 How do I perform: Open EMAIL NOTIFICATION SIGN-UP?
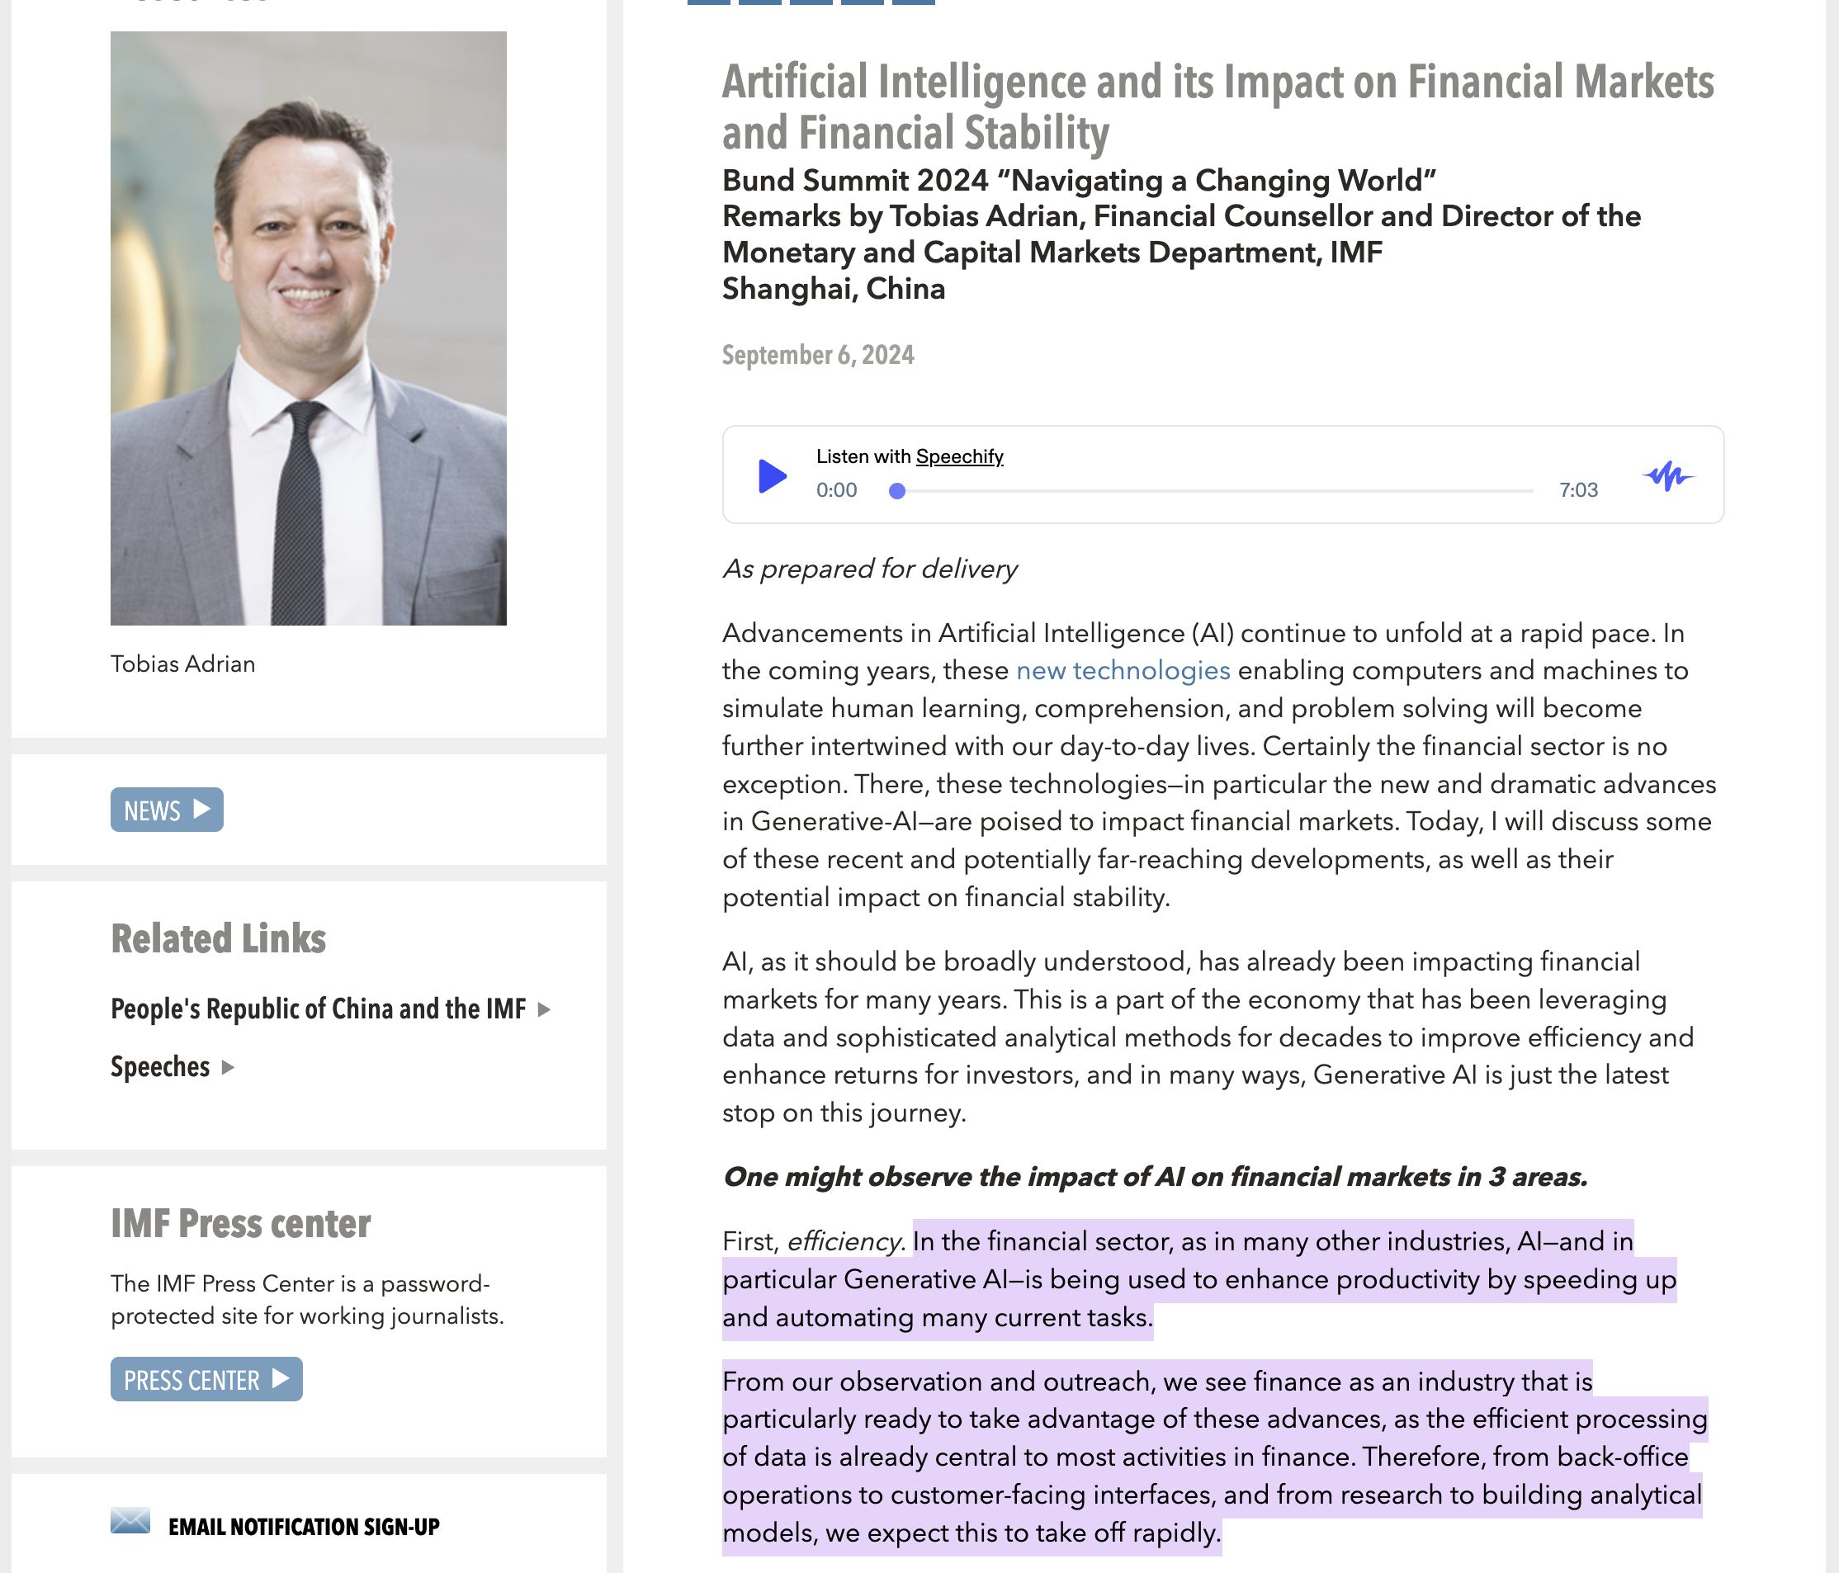pyautogui.click(x=305, y=1527)
